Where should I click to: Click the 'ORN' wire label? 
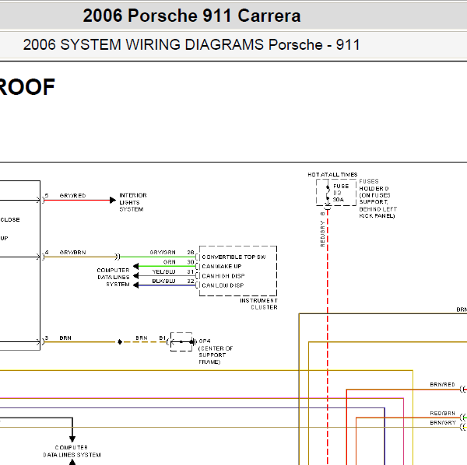(169, 262)
